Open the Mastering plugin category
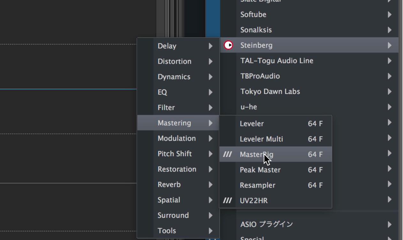The width and height of the screenshot is (403, 240). point(178,123)
